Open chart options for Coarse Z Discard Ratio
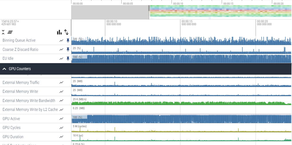292x145 pixels. tap(61, 50)
